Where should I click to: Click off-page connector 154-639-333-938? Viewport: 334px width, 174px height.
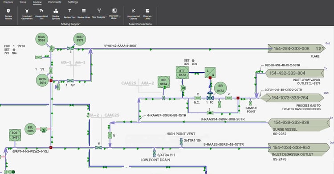[299, 122]
